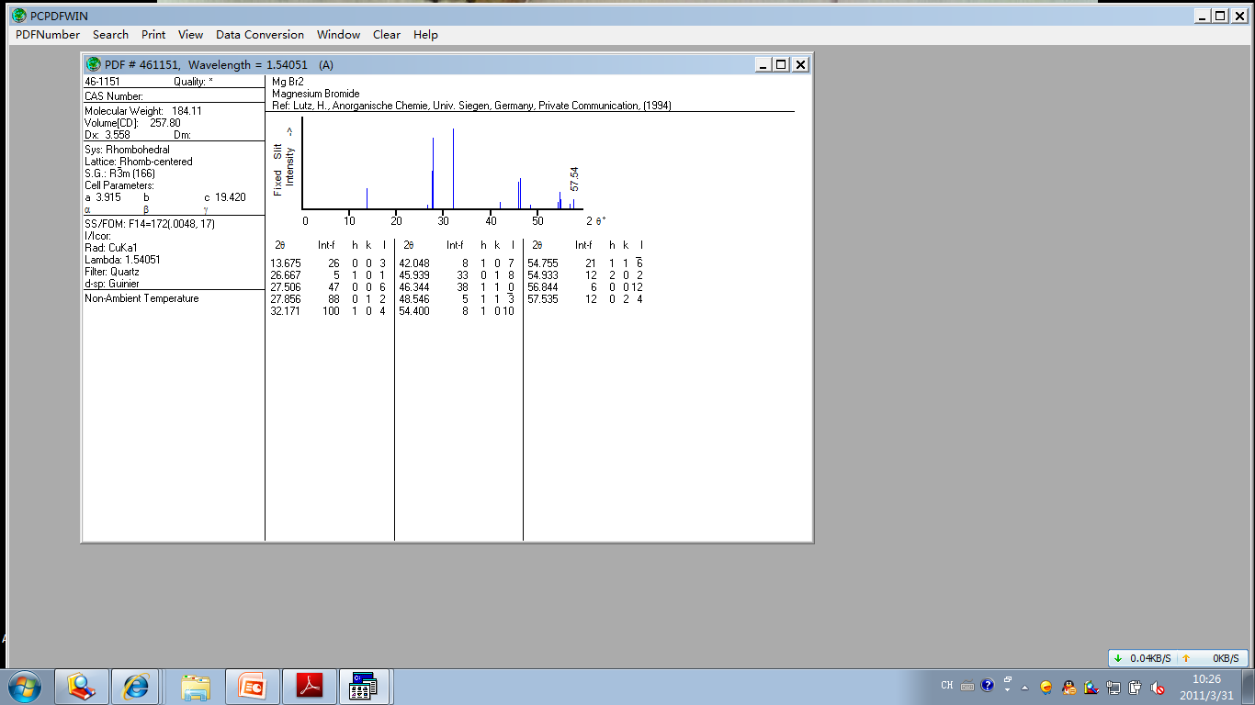Click the CH input language indicator
The height and width of the screenshot is (705, 1255).
click(947, 686)
